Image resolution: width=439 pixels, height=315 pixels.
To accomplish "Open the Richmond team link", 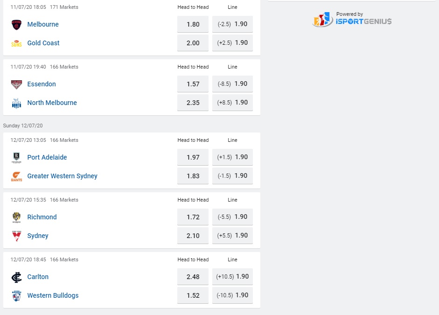I will click(x=42, y=217).
